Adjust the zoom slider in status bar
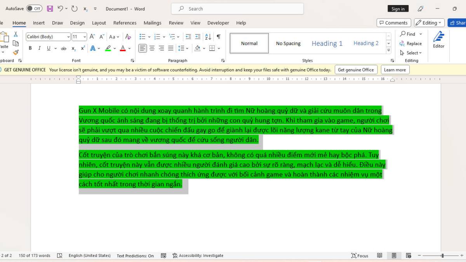 (442, 256)
